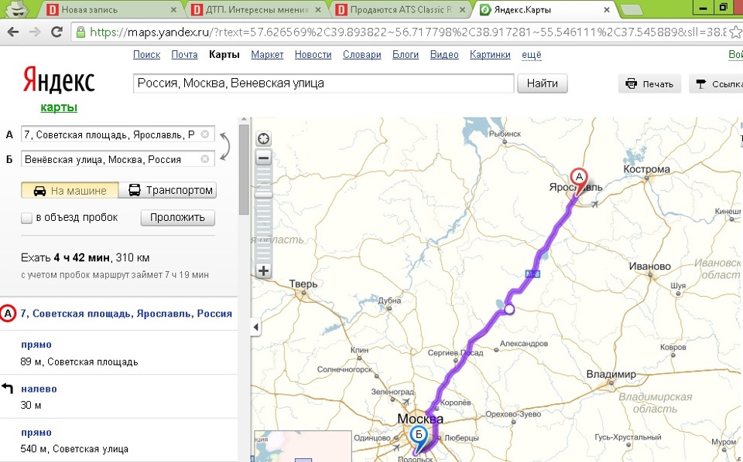Click the white waypoint circle on route
This screenshot has width=743, height=462.
[509, 309]
